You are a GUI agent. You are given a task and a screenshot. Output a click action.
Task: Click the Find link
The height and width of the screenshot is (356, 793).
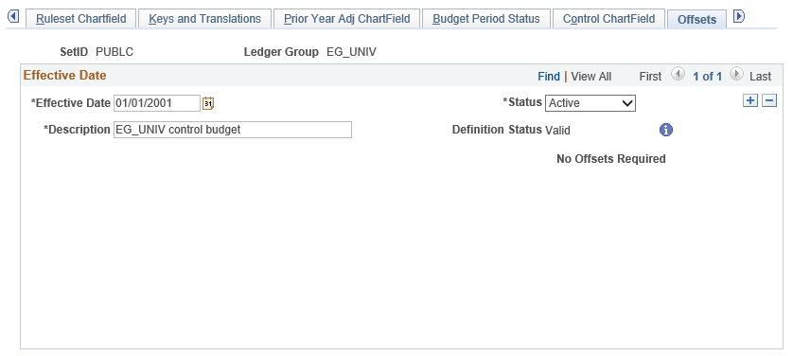coord(549,77)
